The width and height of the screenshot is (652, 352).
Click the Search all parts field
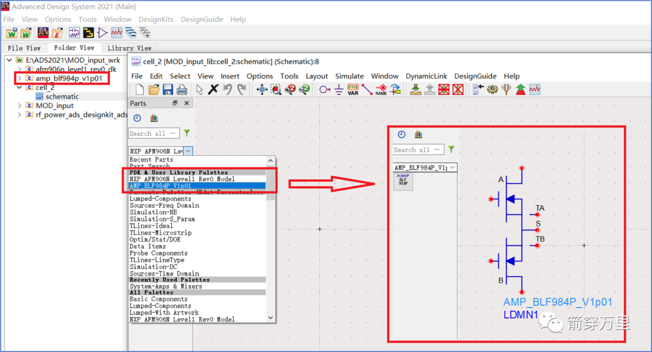click(x=153, y=133)
